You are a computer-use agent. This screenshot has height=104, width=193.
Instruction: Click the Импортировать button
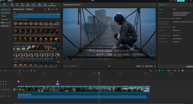tap(19, 9)
